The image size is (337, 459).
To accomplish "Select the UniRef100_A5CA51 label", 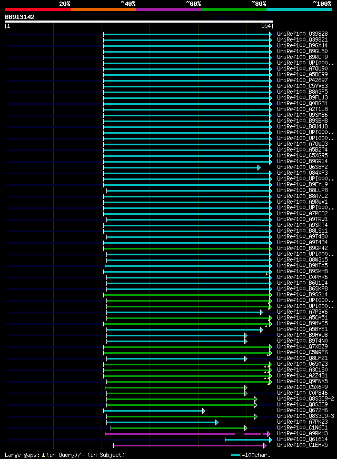I will [302, 318].
